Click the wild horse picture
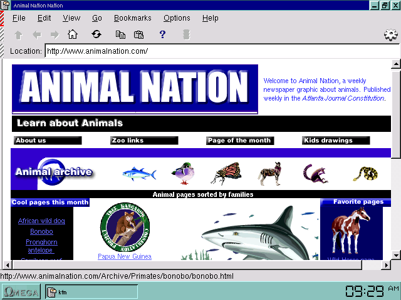 [x=351, y=231]
